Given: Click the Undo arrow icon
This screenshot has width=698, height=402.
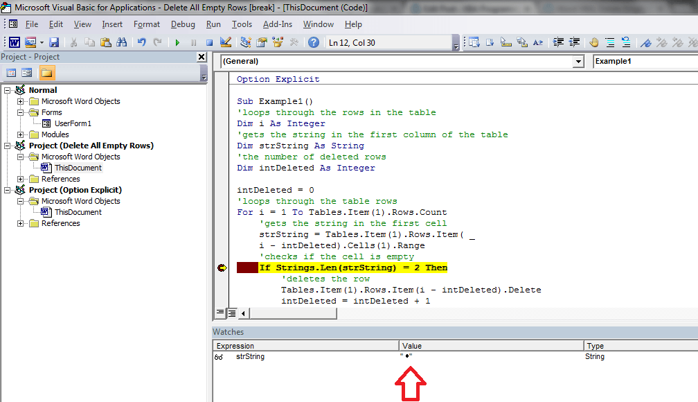Looking at the screenshot, I should click(x=141, y=42).
